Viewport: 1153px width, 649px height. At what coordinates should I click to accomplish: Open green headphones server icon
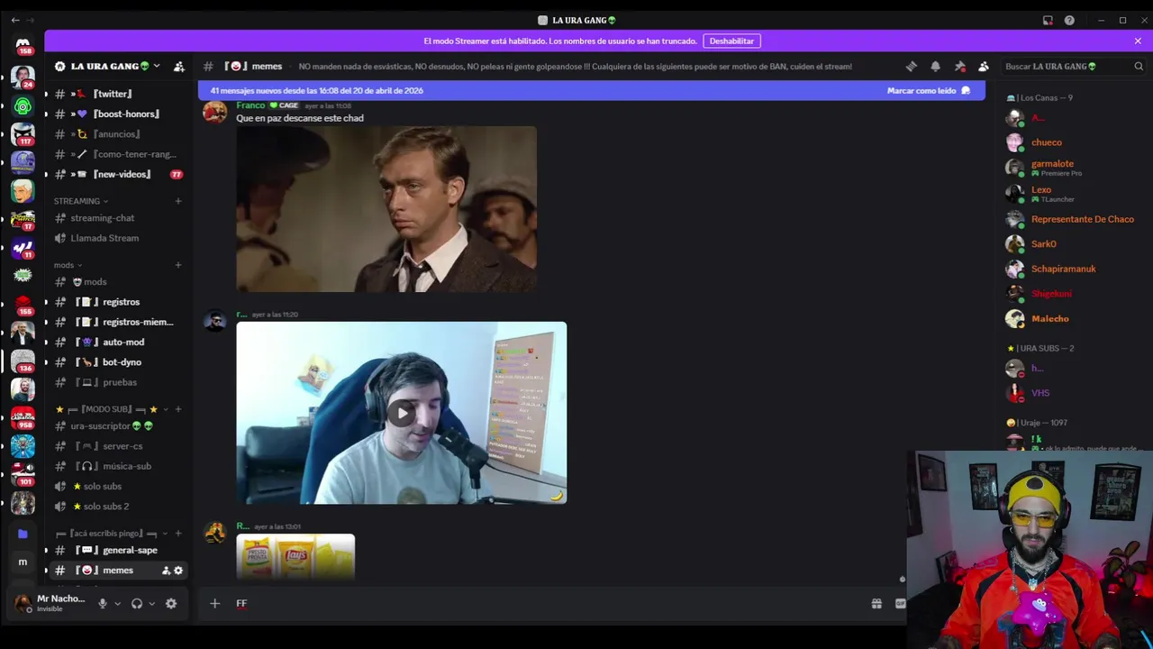click(23, 106)
